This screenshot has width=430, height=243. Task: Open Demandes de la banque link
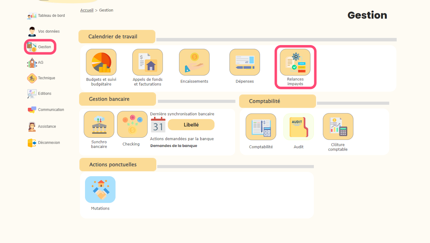[174, 146]
